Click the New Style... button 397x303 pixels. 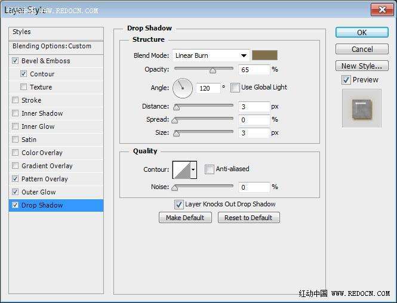(362, 66)
